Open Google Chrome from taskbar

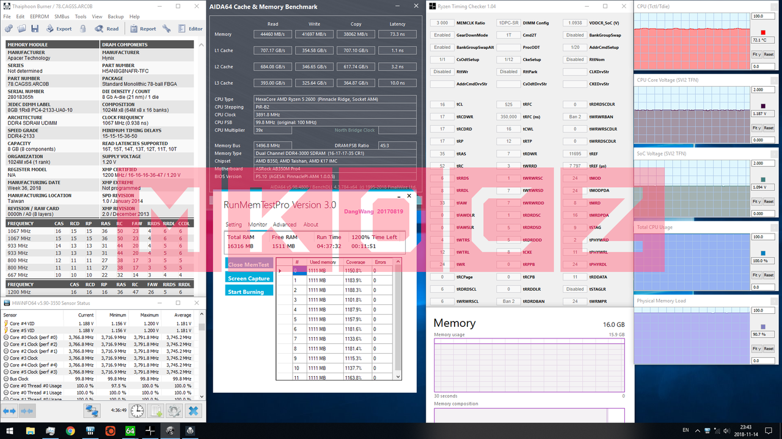pos(70,430)
